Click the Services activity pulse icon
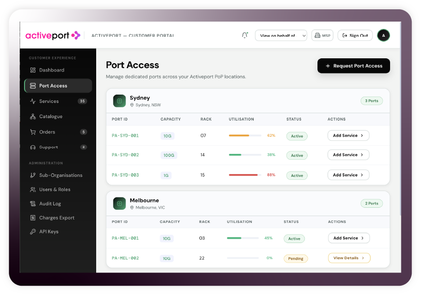This screenshot has height=295, width=421. click(x=33, y=101)
